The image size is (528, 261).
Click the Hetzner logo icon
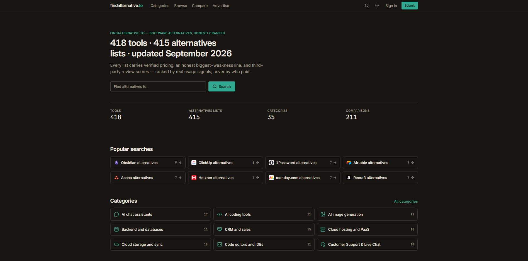(x=194, y=178)
